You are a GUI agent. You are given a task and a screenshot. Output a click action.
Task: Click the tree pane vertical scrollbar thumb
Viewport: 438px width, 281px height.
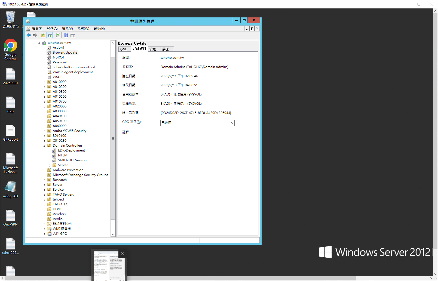[113, 138]
